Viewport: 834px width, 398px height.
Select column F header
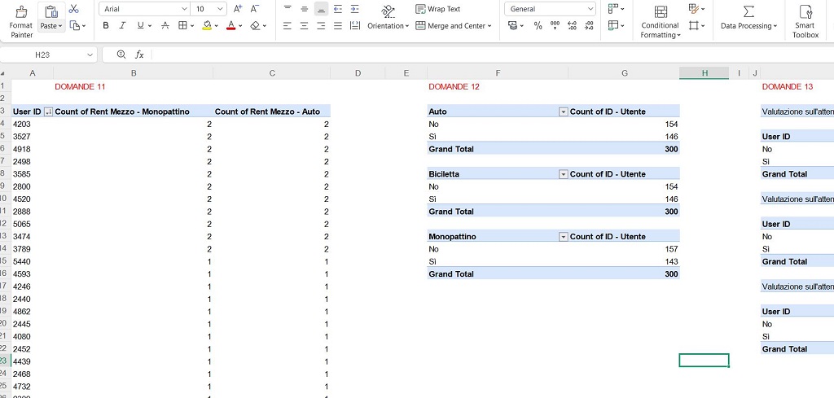(498, 73)
